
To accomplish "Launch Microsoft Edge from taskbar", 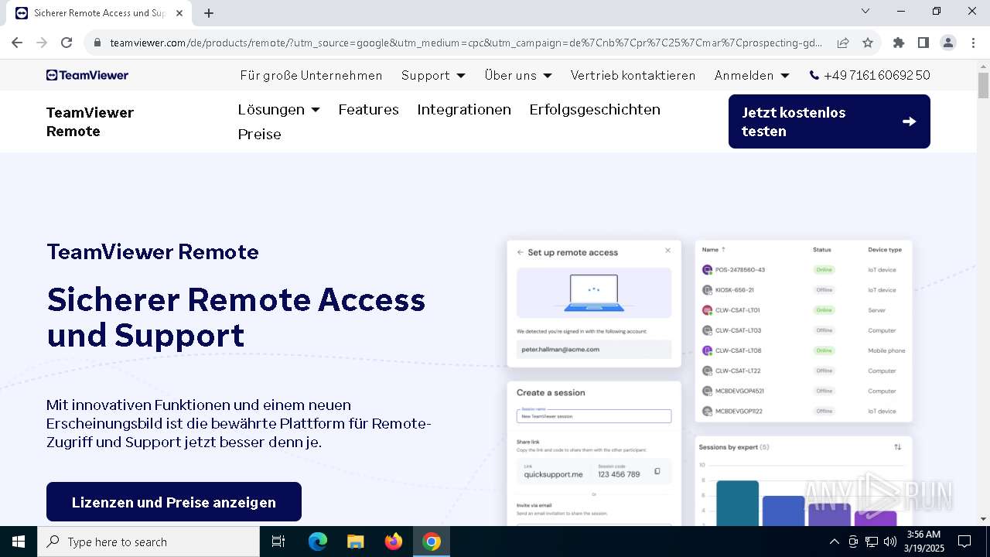I will pyautogui.click(x=318, y=542).
